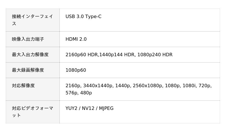231x132 pixels.
Task: Select the NV12 format text
Action: pos(88,108)
